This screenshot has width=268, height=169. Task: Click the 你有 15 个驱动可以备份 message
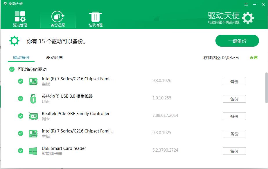[56, 41]
